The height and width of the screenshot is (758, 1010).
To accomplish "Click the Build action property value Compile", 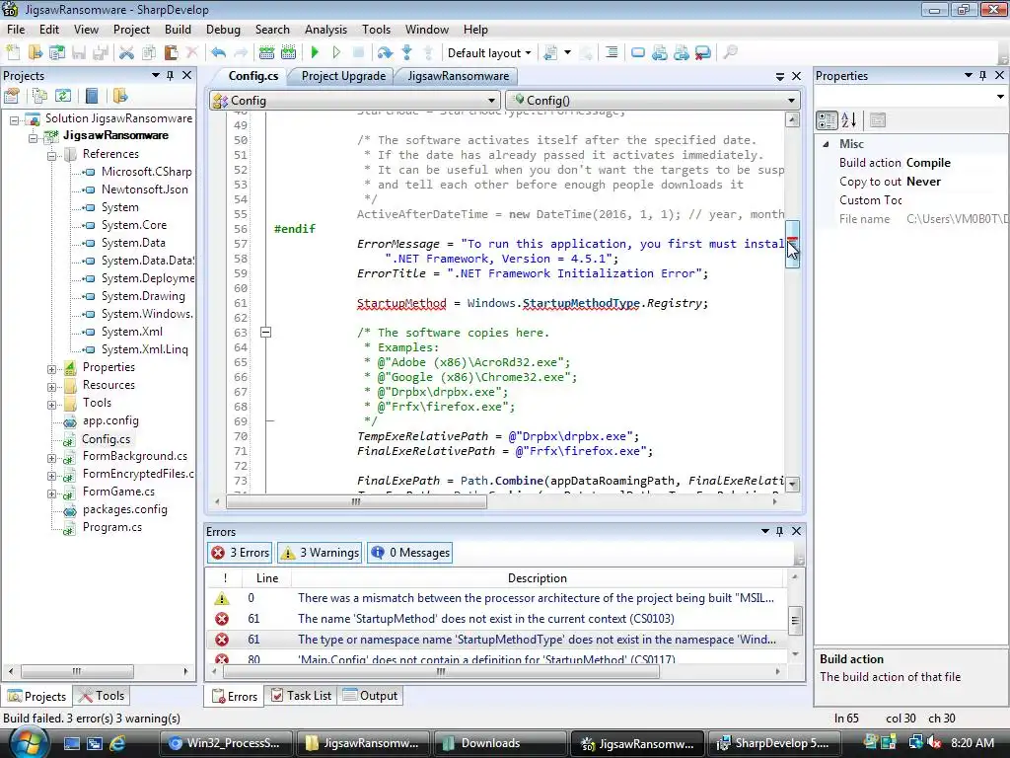I will pyautogui.click(x=928, y=163).
